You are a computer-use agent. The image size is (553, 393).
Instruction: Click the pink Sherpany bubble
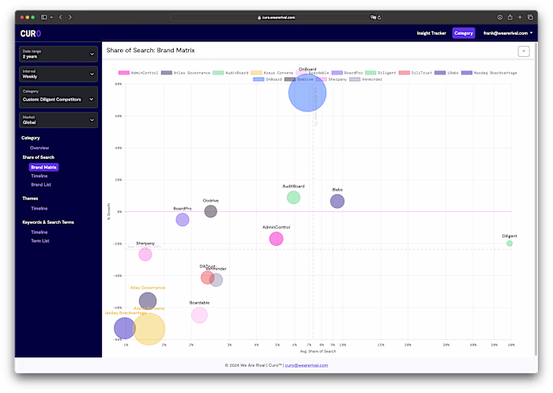click(x=145, y=255)
